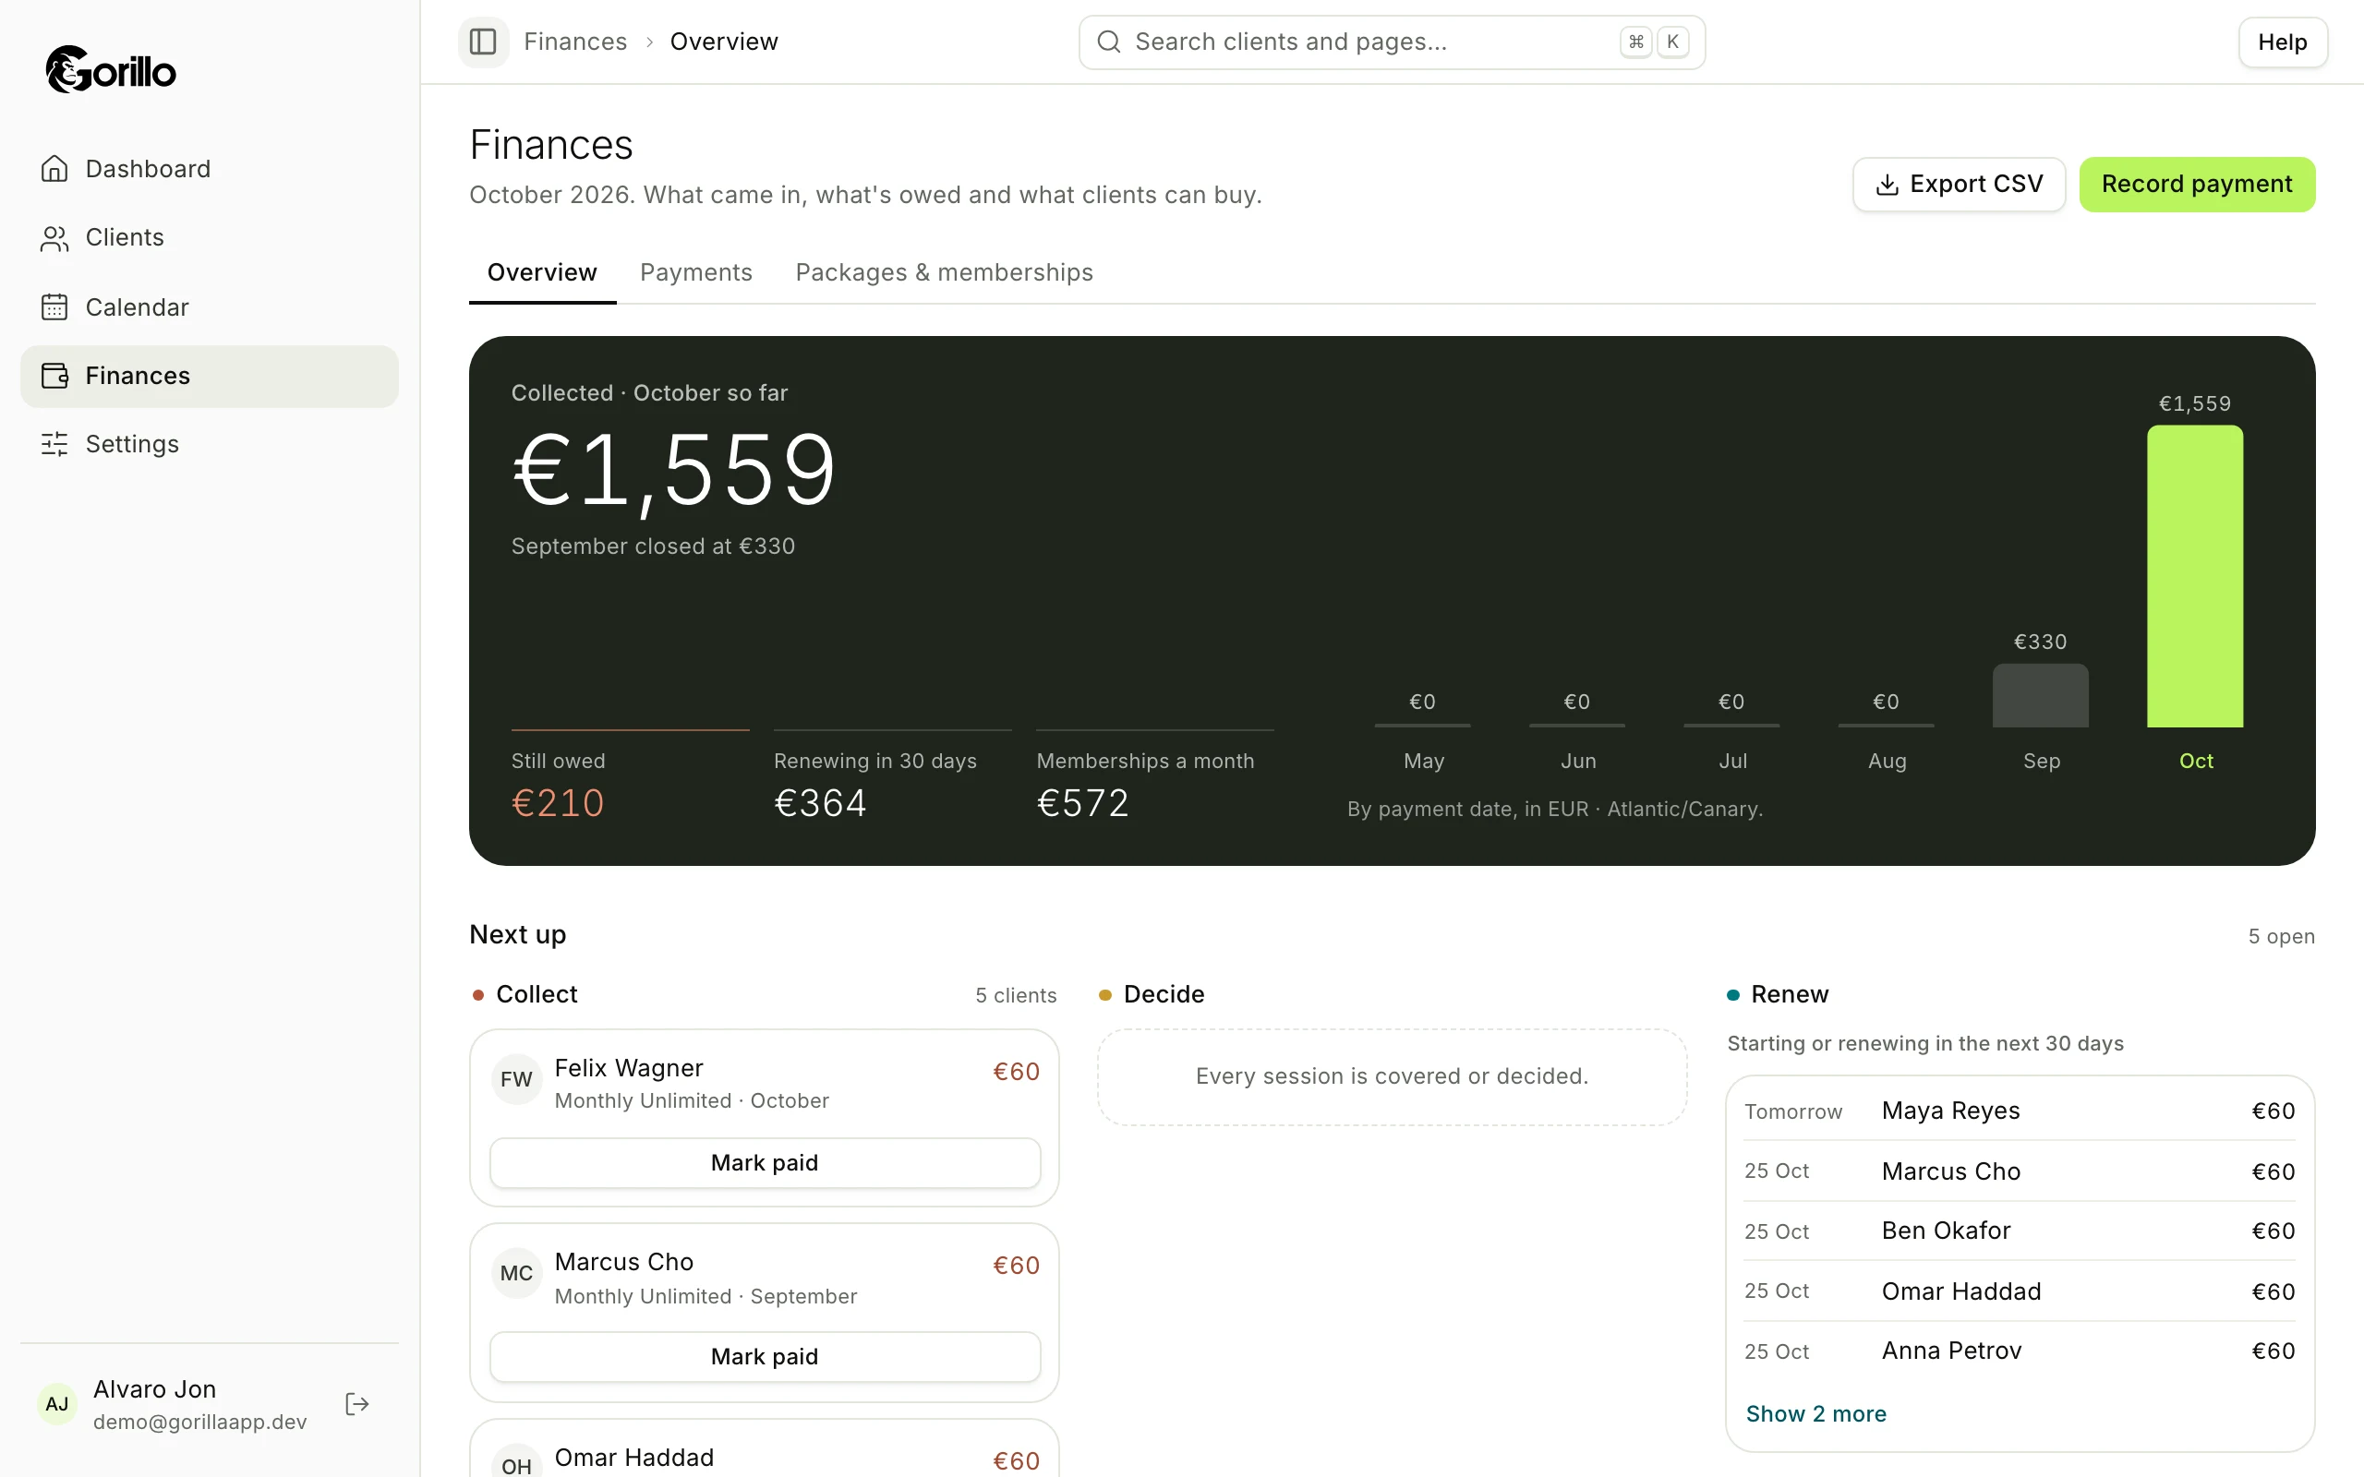The width and height of the screenshot is (2364, 1477).
Task: Click the AJ user avatar
Action: pyautogui.click(x=56, y=1404)
